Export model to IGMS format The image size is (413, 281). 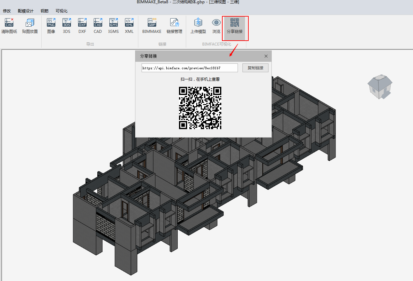pos(114,26)
